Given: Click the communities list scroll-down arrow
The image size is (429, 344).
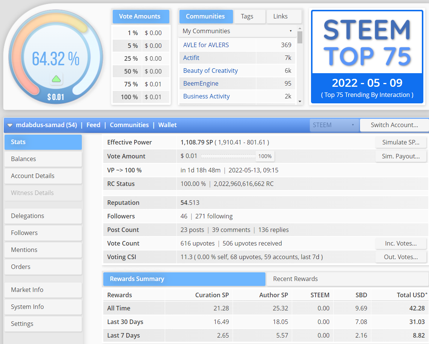Looking at the screenshot, I should click(x=300, y=101).
